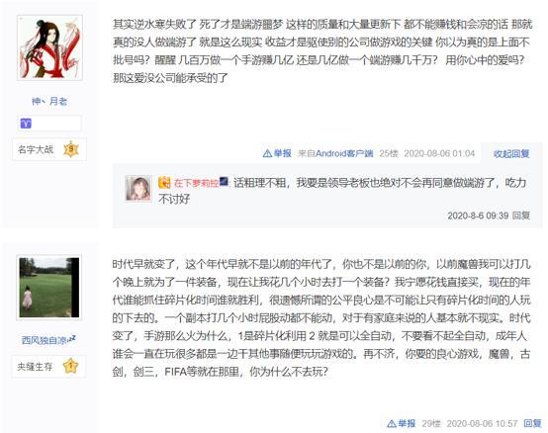Click level 9 star icon

tap(71, 149)
